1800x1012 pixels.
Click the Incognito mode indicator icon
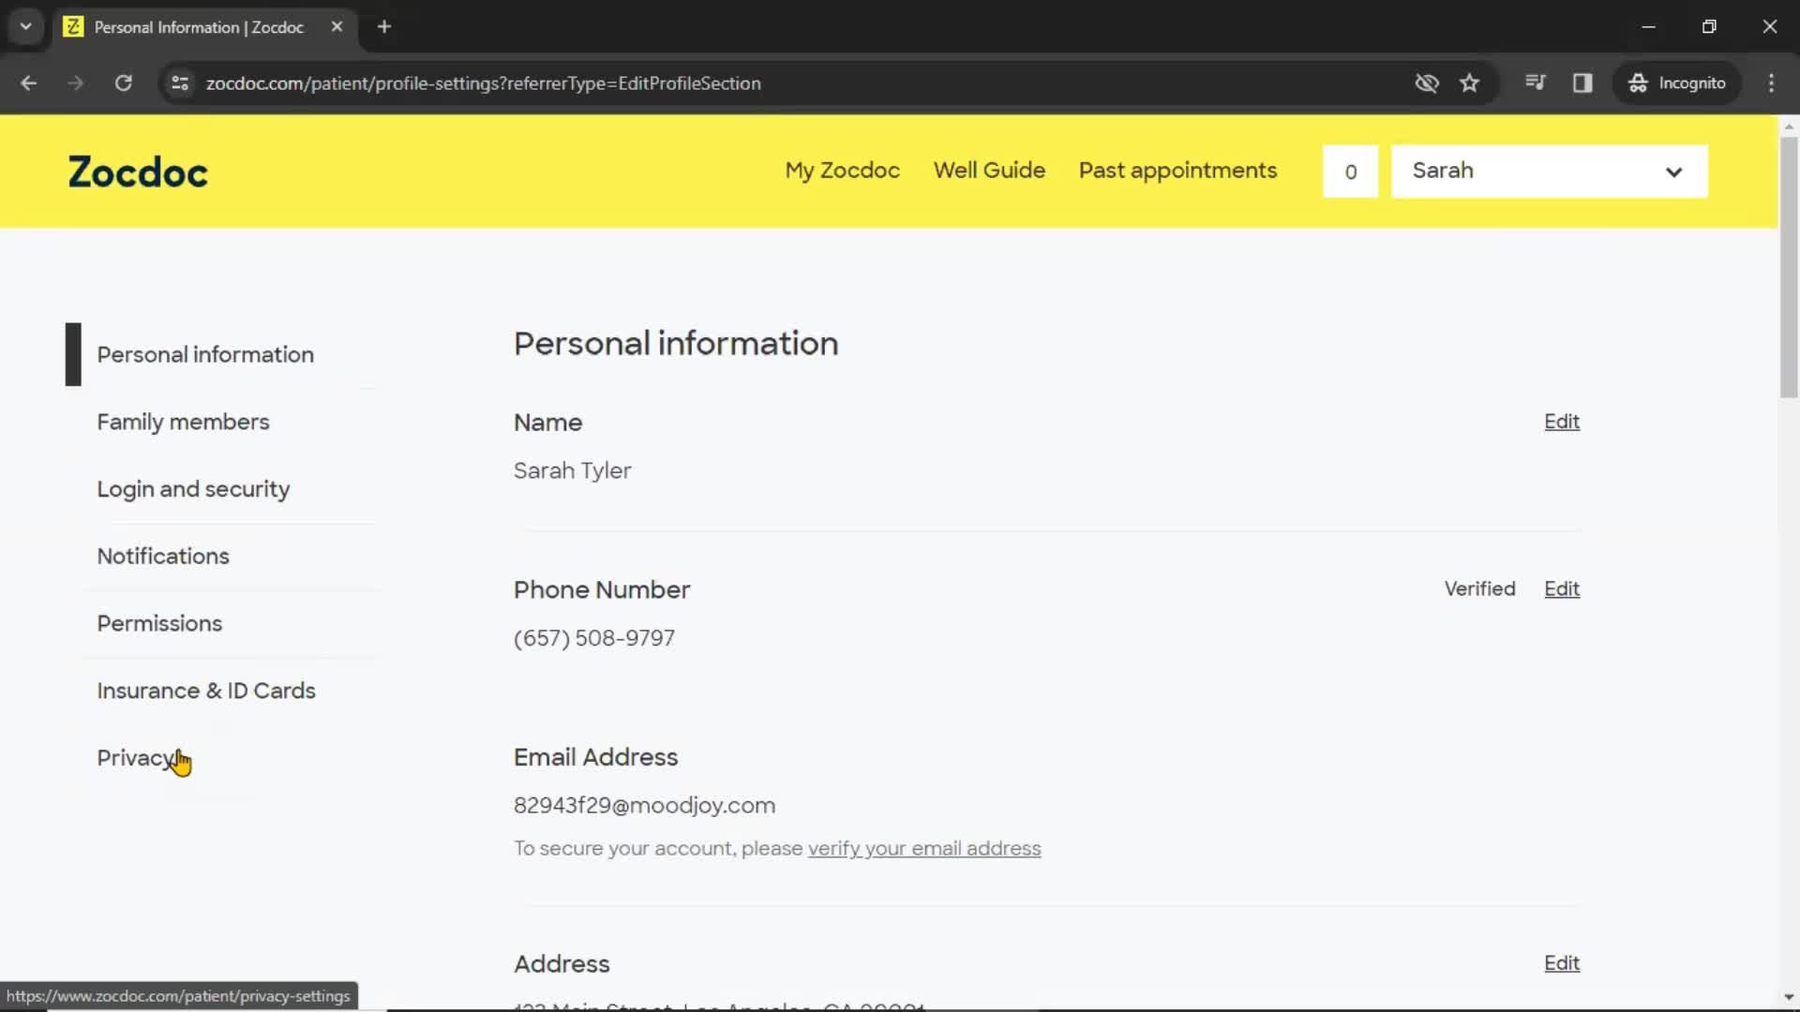(1638, 82)
